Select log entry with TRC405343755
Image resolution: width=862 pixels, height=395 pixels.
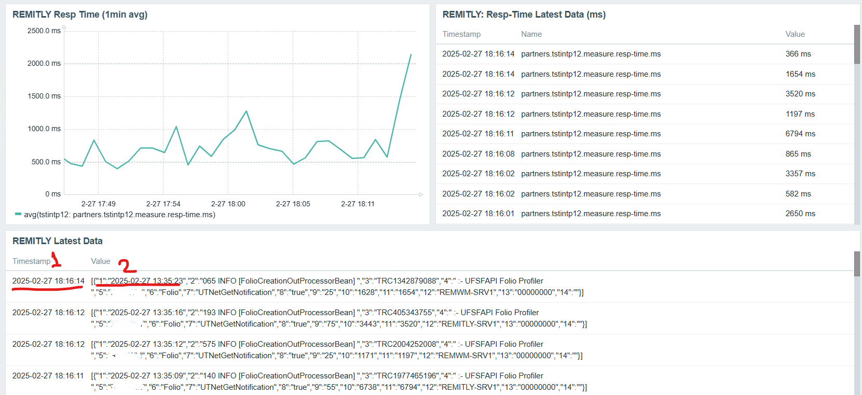430,318
